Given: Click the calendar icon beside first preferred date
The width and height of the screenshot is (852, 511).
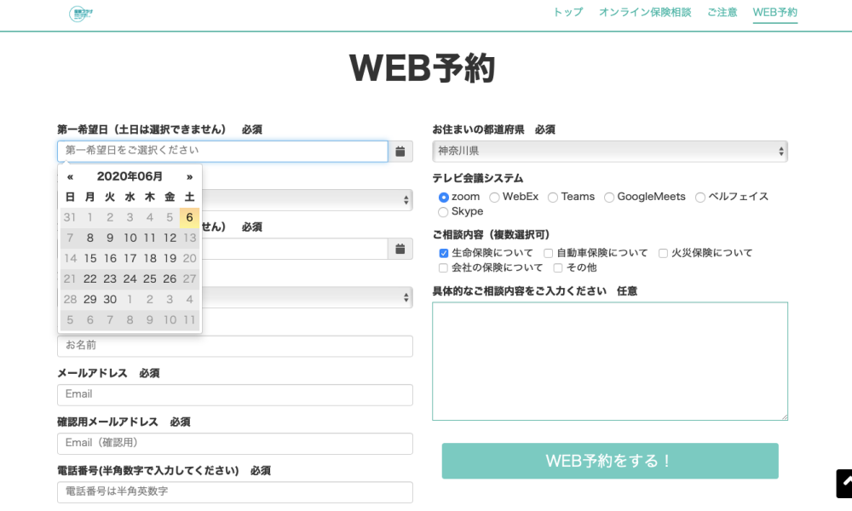Looking at the screenshot, I should [x=400, y=152].
